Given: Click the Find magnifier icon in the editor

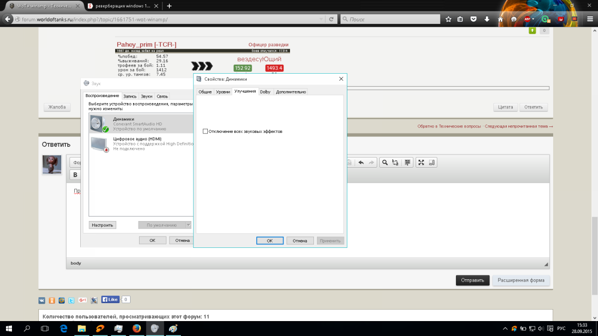Looking at the screenshot, I should (385, 162).
